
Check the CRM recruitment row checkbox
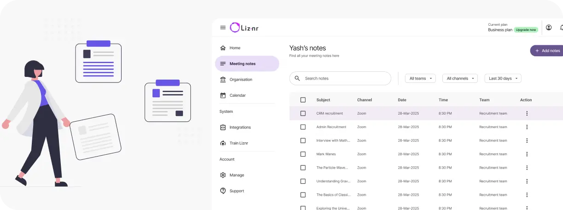pyautogui.click(x=303, y=113)
